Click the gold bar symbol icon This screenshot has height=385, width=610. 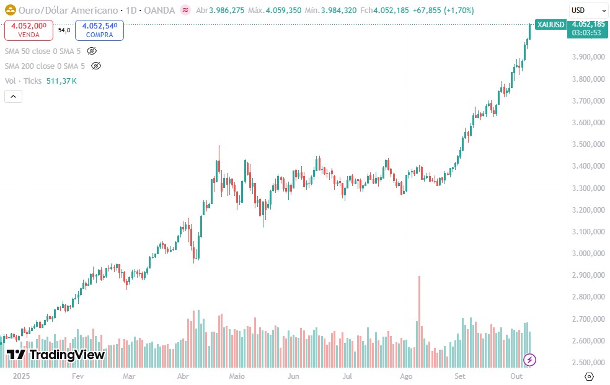(x=10, y=10)
